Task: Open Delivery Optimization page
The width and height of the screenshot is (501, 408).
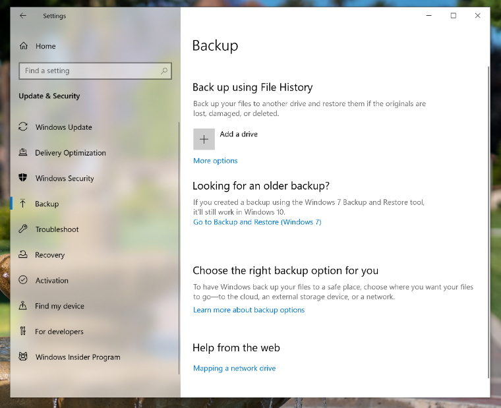Action: 71,153
